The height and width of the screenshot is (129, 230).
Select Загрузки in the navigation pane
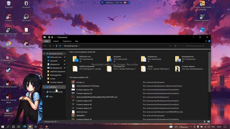click(54, 61)
